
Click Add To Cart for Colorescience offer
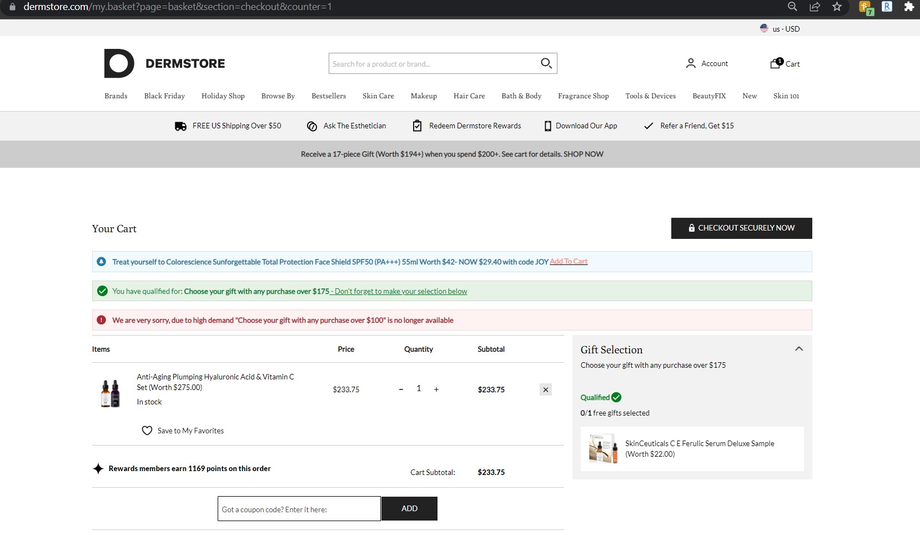click(568, 261)
